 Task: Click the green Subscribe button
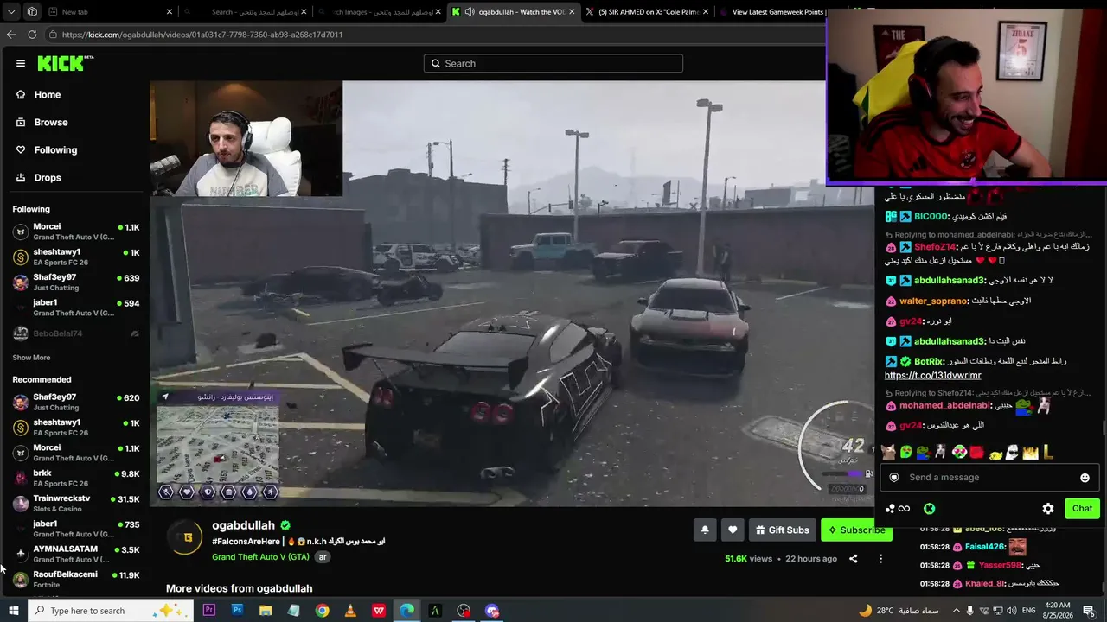click(855, 530)
